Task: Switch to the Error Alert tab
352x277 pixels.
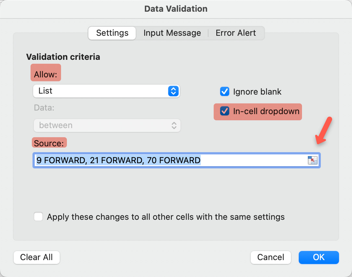Action: coord(236,33)
